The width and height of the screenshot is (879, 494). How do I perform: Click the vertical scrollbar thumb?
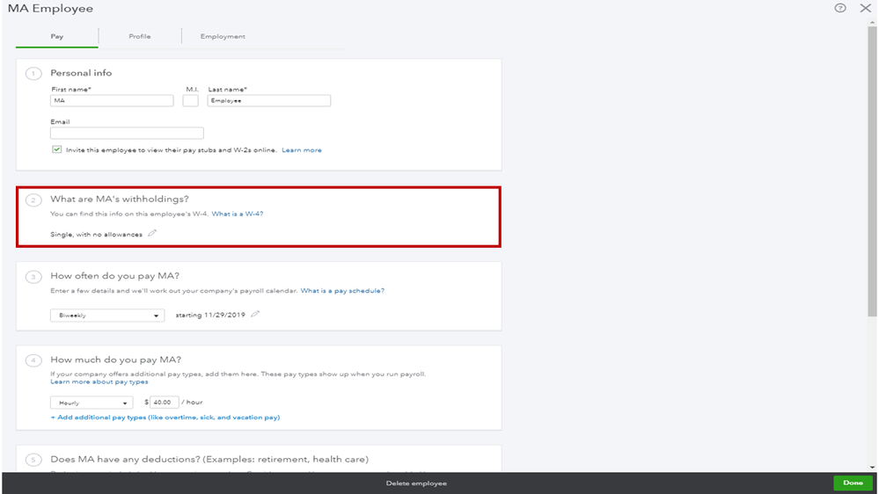pos(872,171)
